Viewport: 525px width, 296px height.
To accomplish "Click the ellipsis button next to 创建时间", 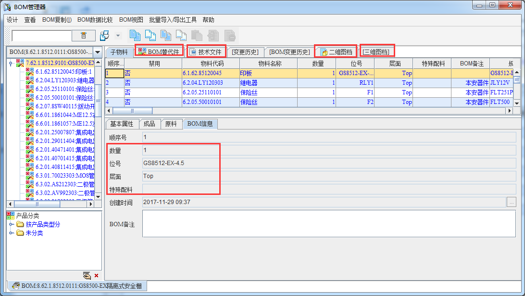I will 511,202.
